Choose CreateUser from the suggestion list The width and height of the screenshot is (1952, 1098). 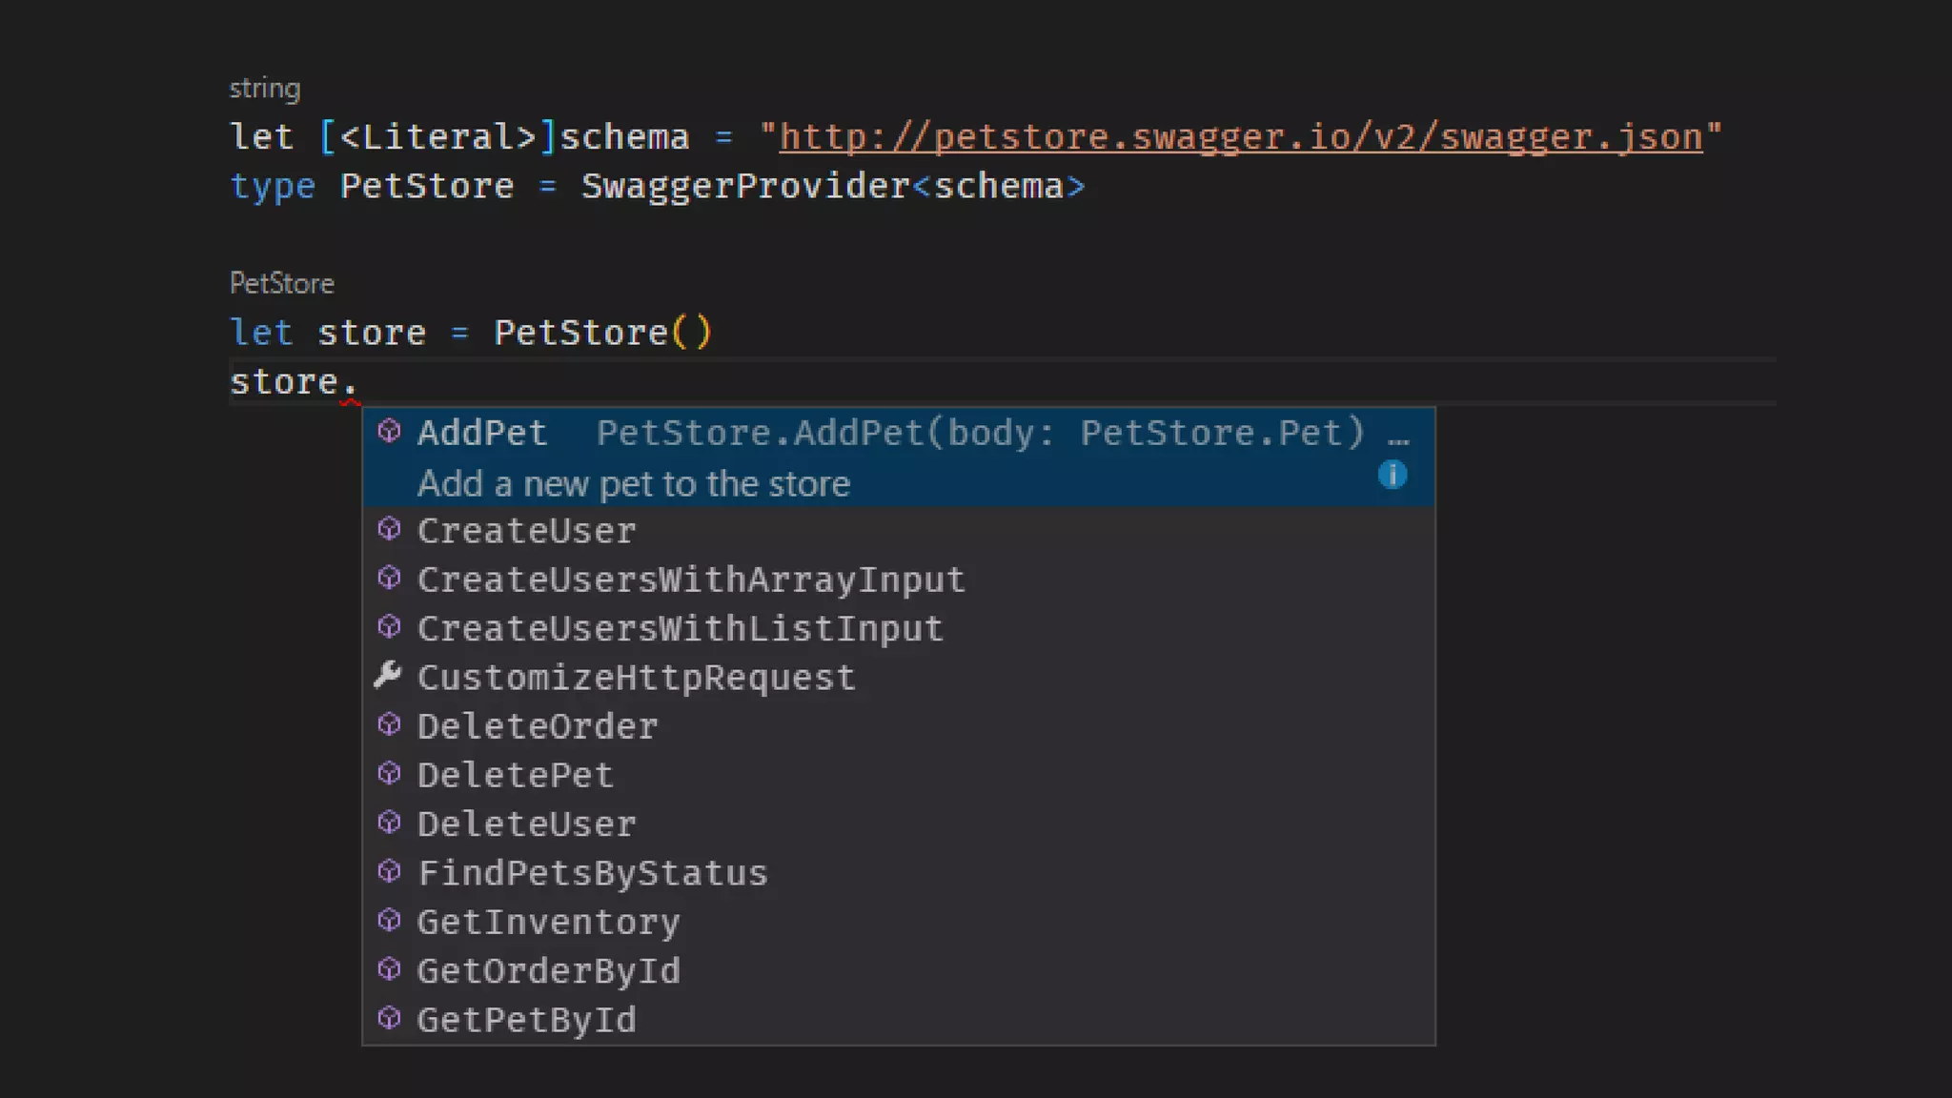[898, 531]
